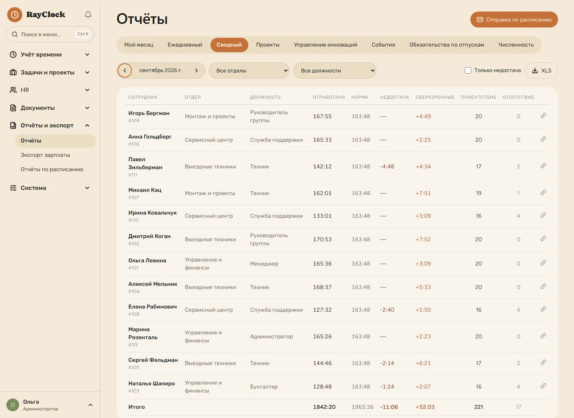
Task: Expand the HR sidebar section
Action: (50, 90)
